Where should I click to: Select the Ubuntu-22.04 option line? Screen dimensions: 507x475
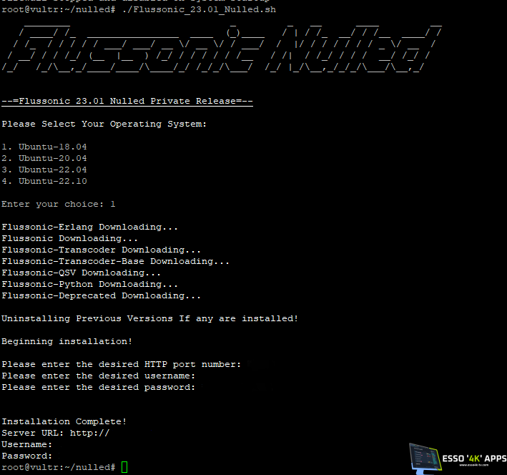pyautogui.click(x=44, y=170)
